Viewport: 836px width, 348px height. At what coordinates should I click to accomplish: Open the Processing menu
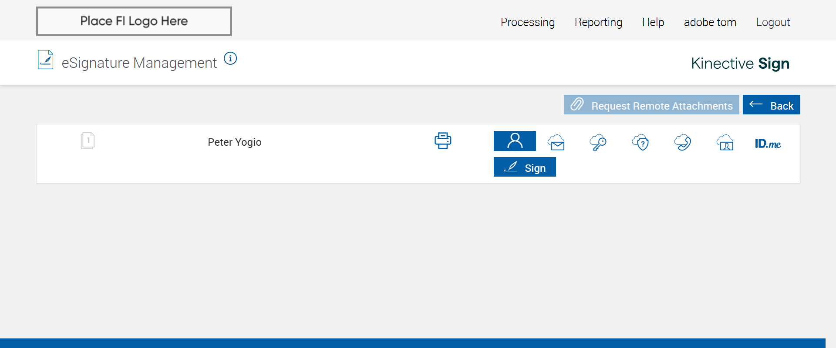[528, 22]
